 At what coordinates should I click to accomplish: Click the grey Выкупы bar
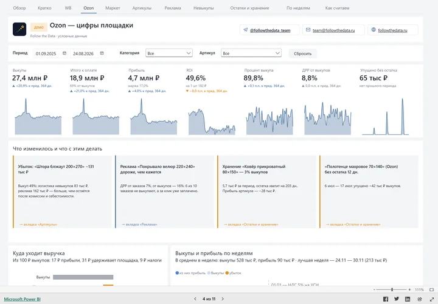pyautogui.click(x=83, y=277)
